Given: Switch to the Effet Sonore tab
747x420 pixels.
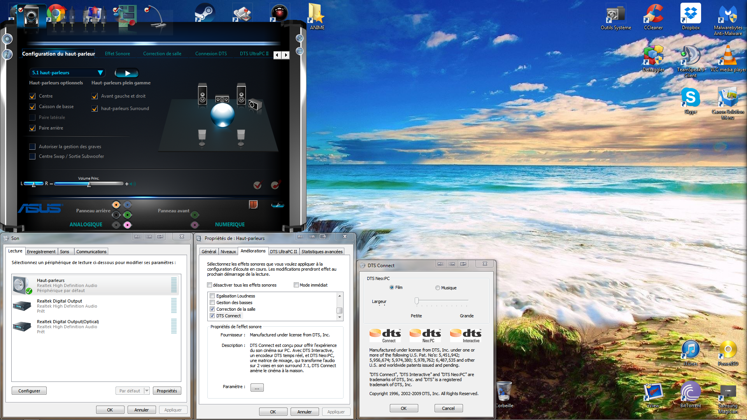Looking at the screenshot, I should tap(117, 54).
